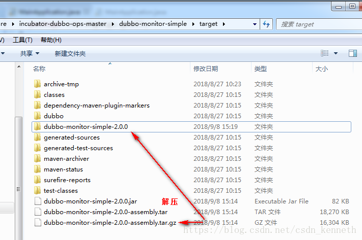
Task: Select the archive-tmp folder name
Action: pyautogui.click(x=61, y=84)
